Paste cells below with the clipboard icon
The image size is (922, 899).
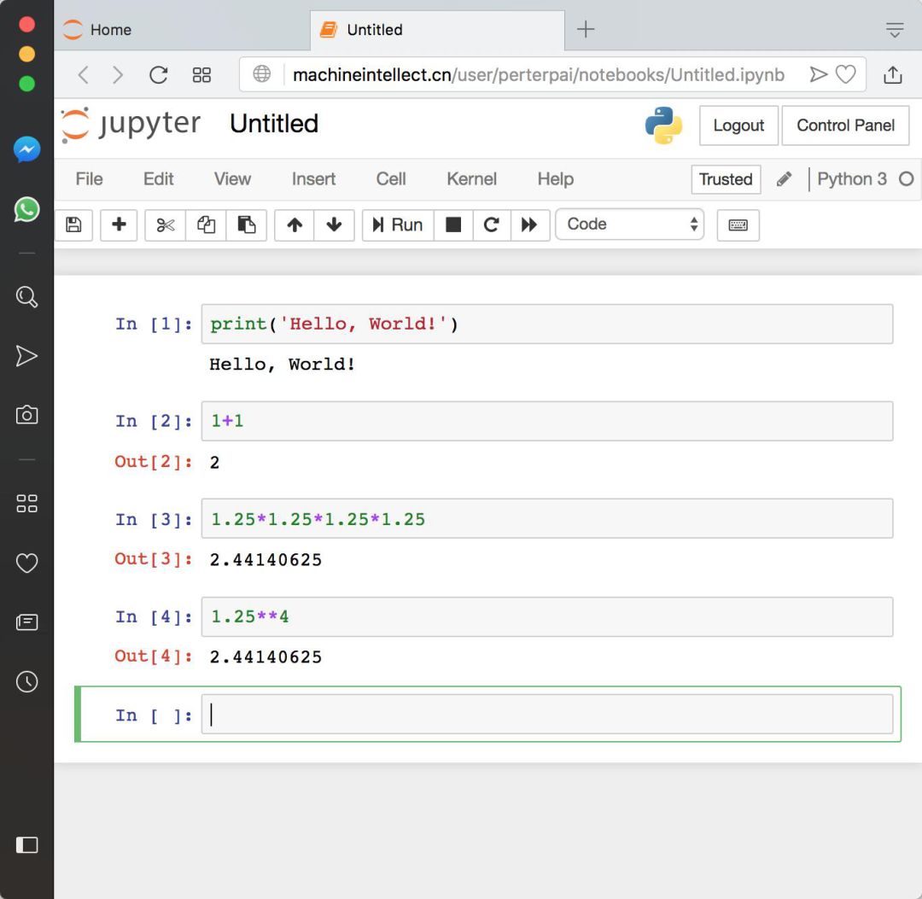(x=247, y=225)
